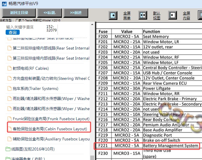Click 默认视图 label
Viewport: 202px width, 160px height.
[156, 15]
